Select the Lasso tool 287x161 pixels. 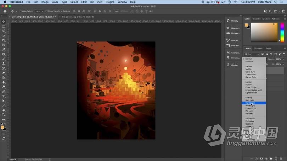pos(4,31)
